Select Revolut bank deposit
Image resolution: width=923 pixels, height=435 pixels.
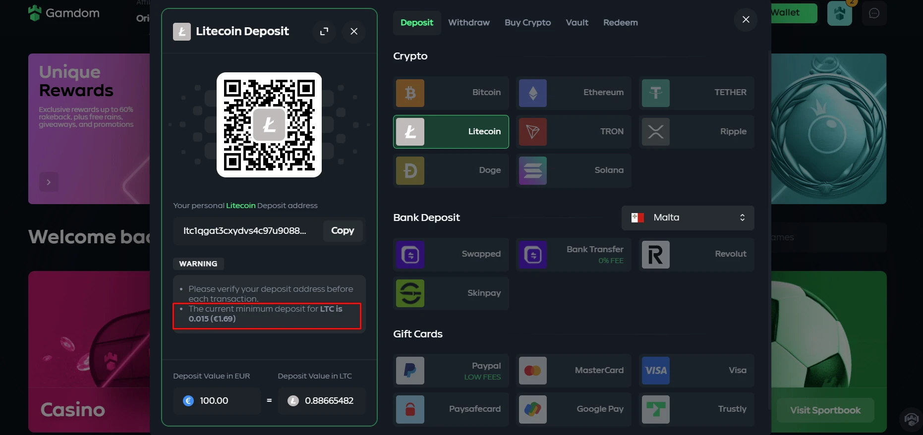click(696, 255)
